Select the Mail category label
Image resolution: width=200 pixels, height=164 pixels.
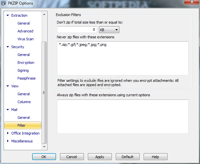pos(14,110)
